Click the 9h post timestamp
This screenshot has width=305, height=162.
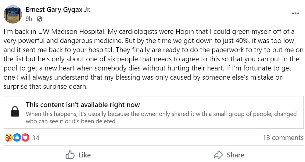tap(29, 19)
